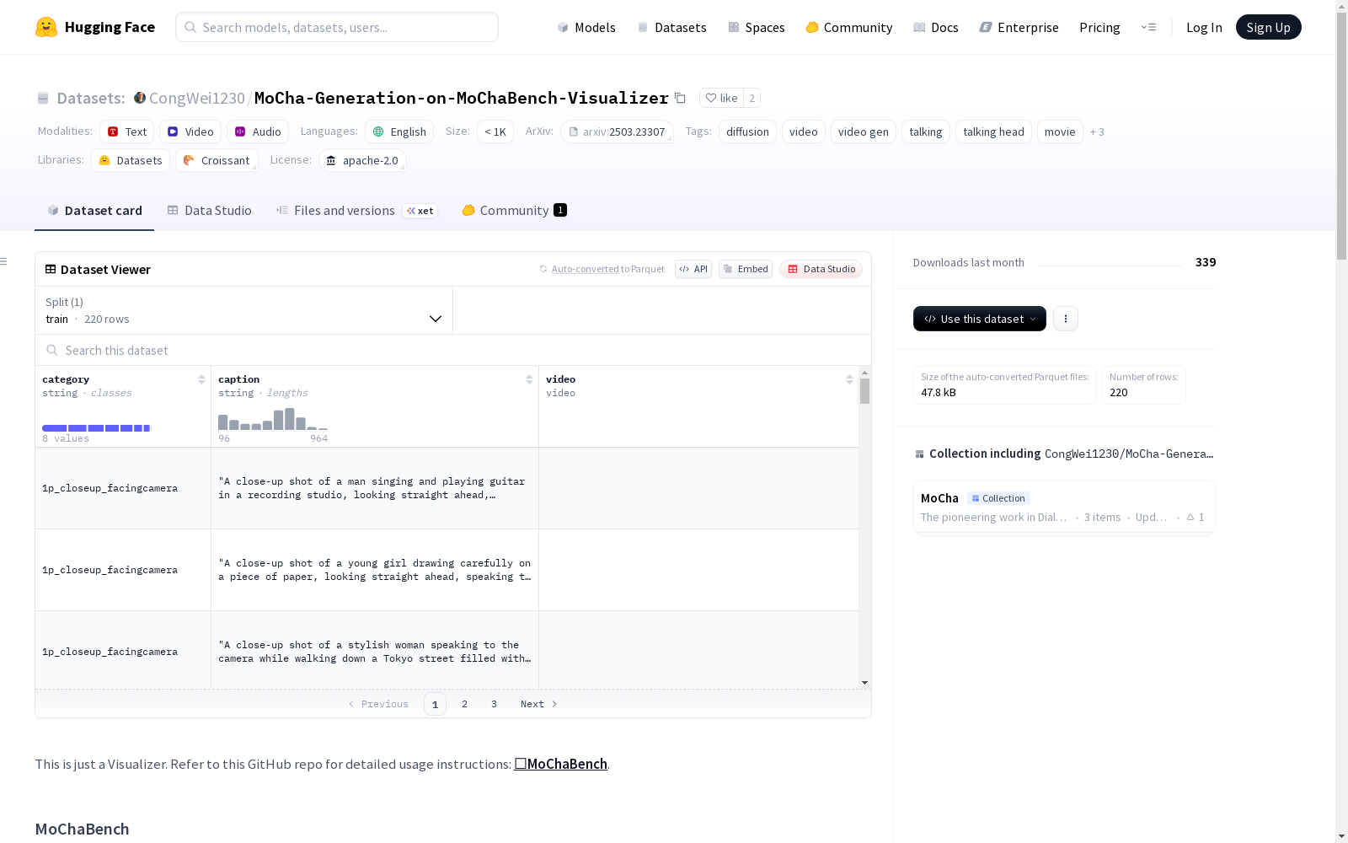Click the talking tag

tap(926, 132)
